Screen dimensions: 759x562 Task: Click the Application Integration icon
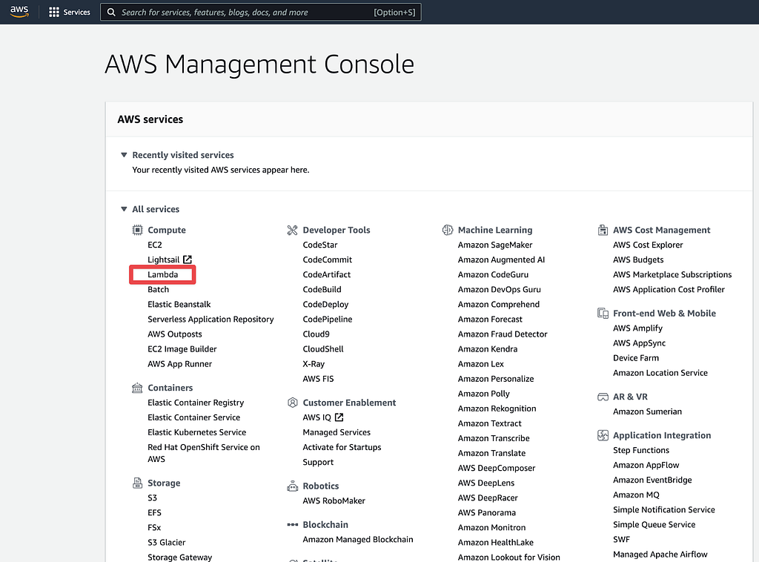click(x=603, y=435)
